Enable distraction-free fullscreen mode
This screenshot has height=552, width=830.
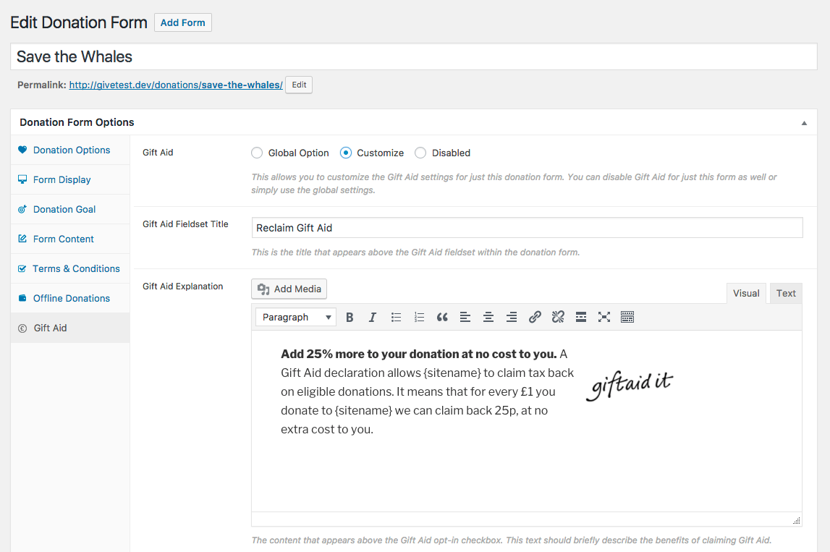pyautogui.click(x=604, y=317)
